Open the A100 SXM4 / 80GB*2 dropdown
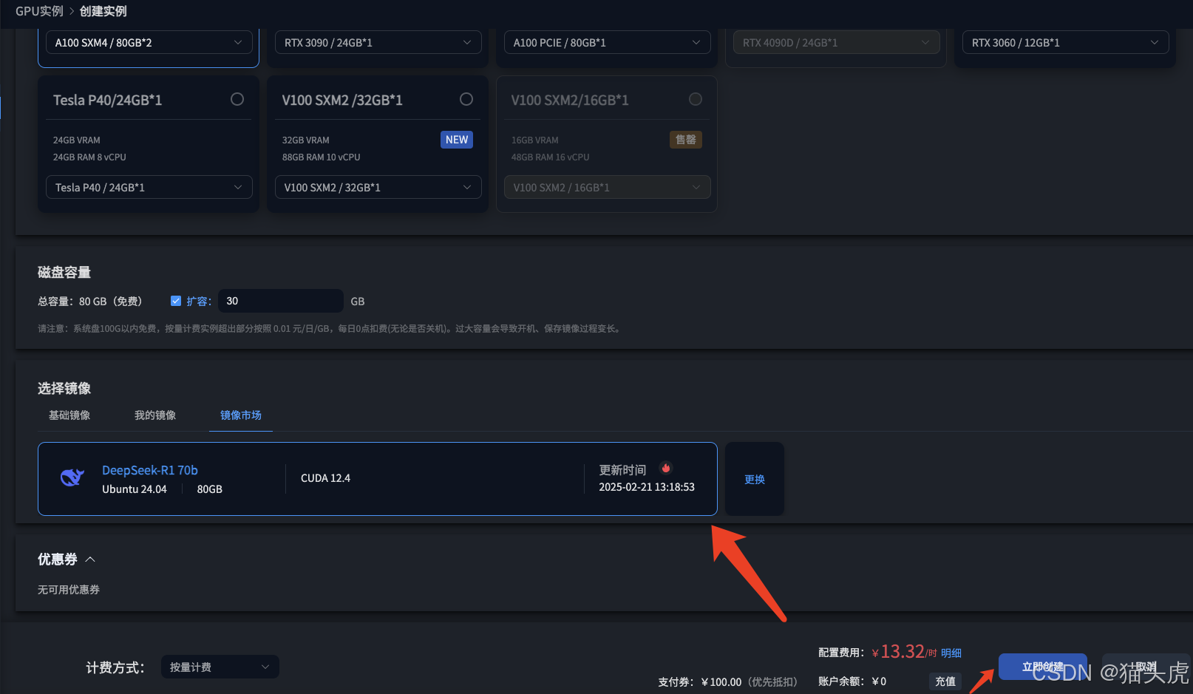 (149, 43)
